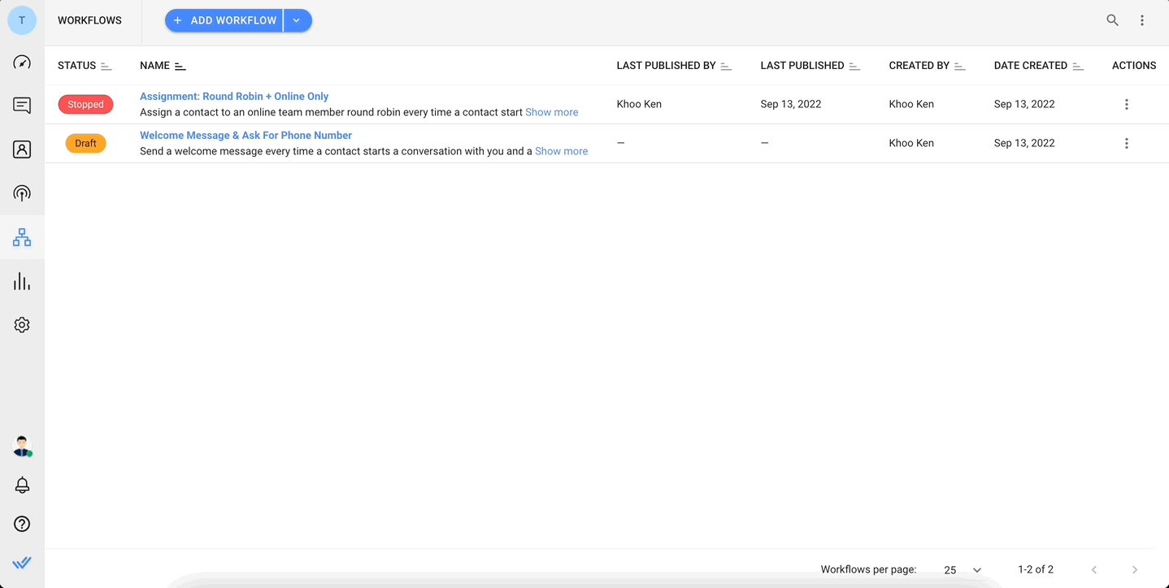Screen dimensions: 1169x588
Task: Open the notifications bell icon
Action: 22,485
